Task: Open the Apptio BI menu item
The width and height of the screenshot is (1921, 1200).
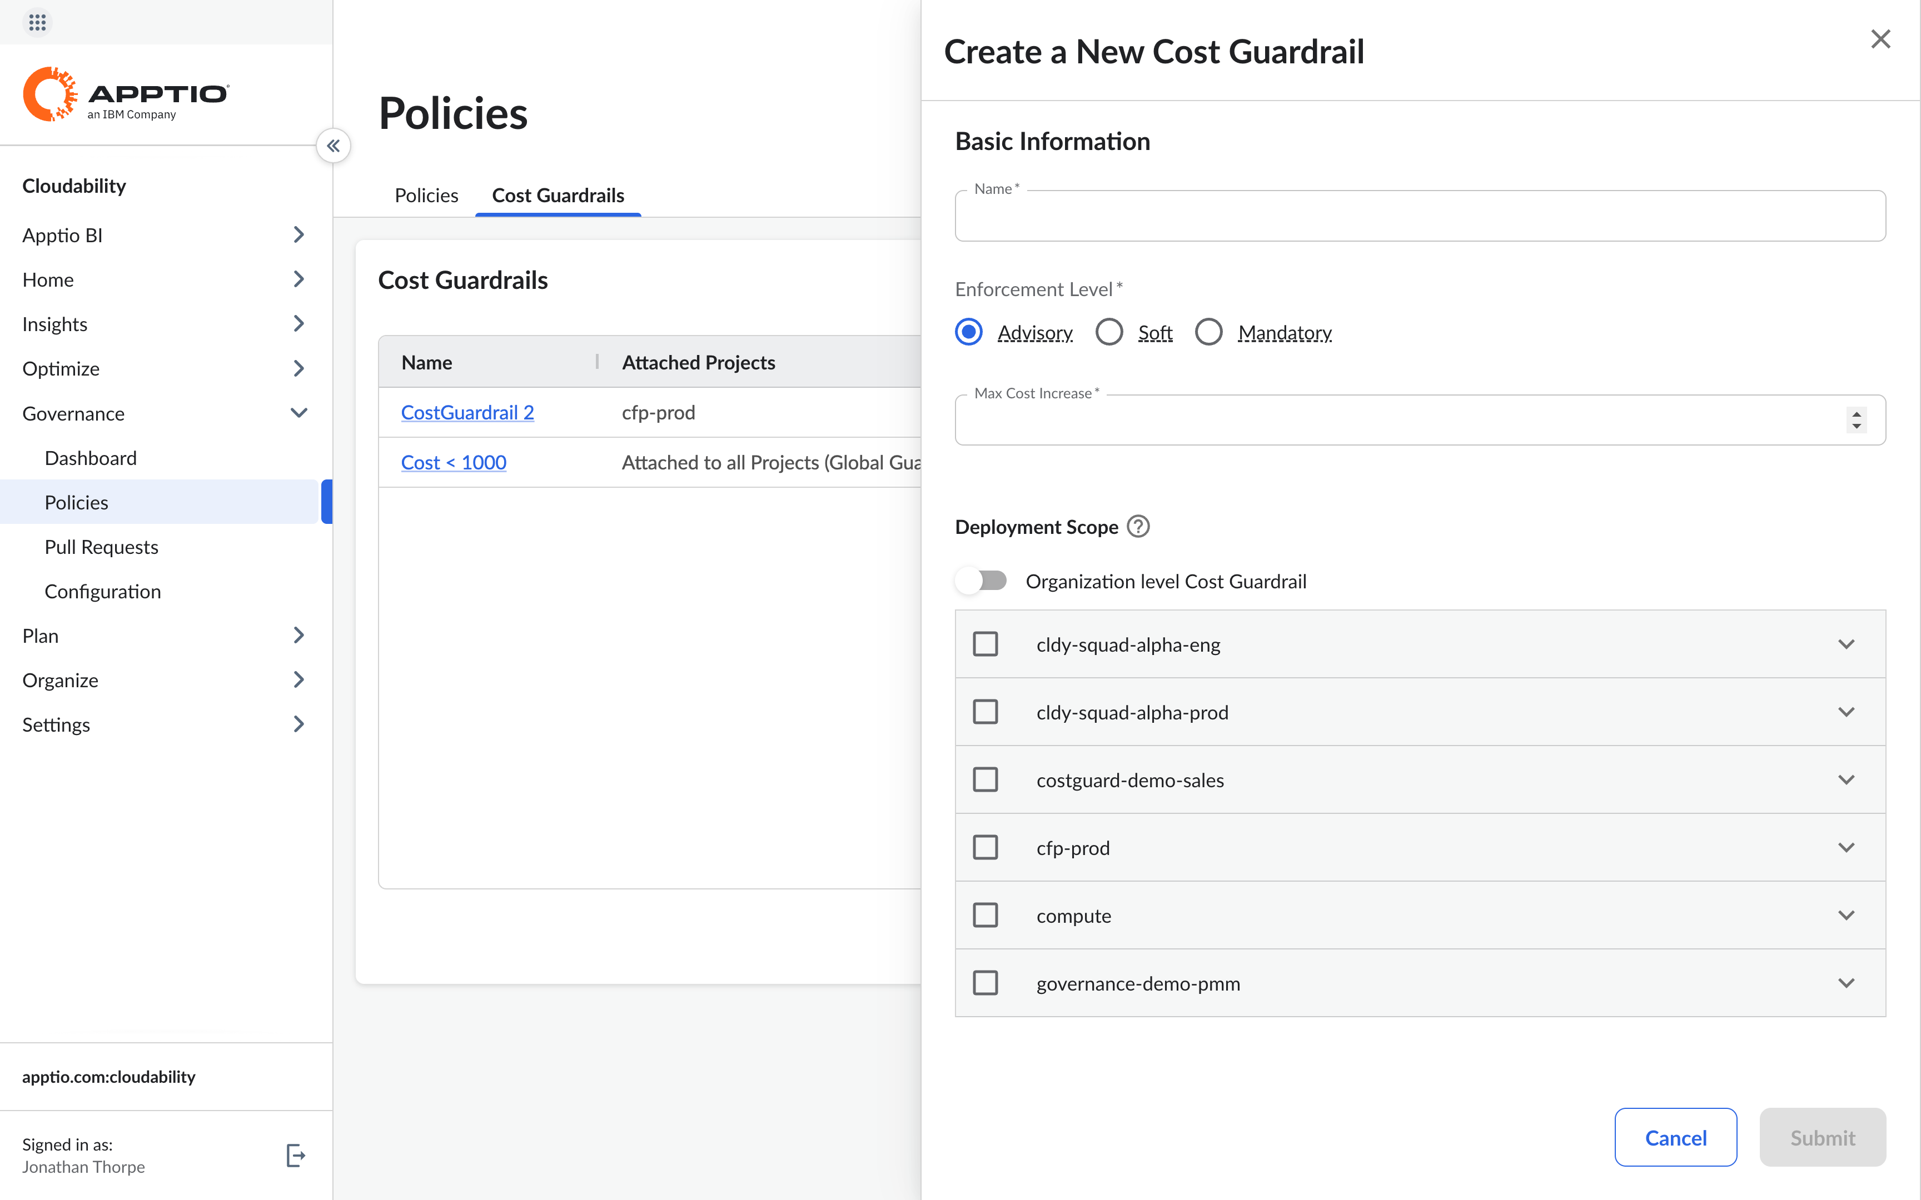Action: [x=62, y=235]
